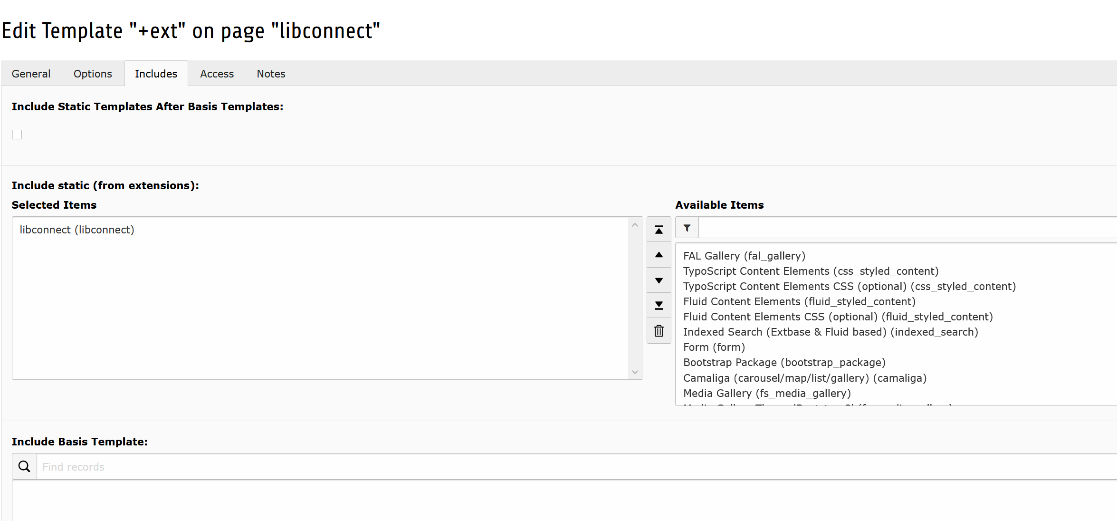Open the Options tab

point(92,74)
